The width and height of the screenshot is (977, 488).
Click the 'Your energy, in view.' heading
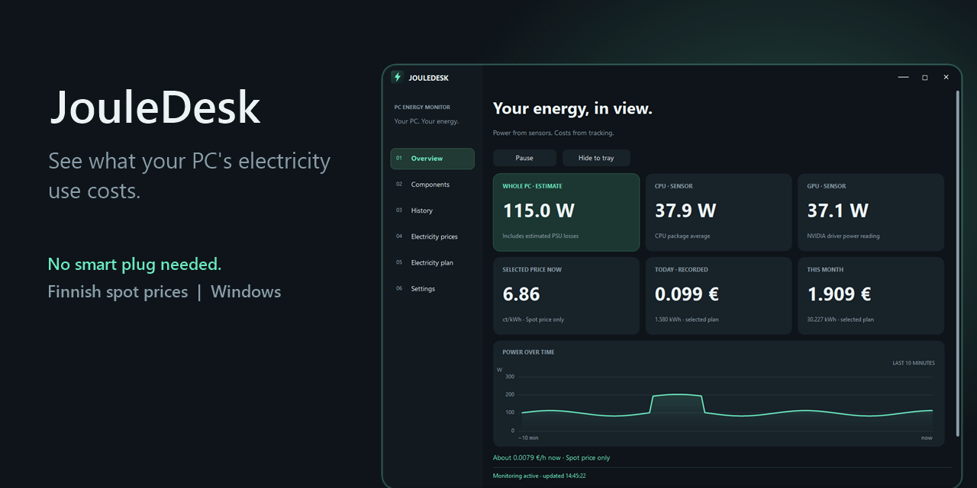[x=572, y=109]
